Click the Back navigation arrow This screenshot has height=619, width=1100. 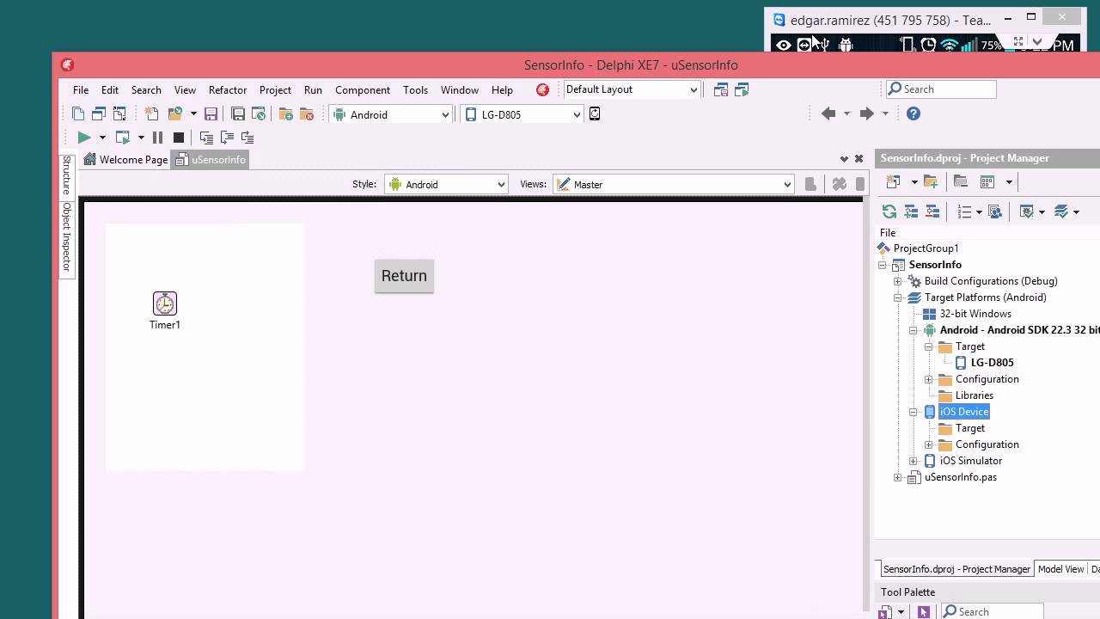click(828, 113)
